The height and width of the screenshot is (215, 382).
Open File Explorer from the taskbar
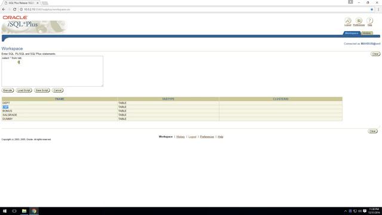pyautogui.click(x=24, y=211)
